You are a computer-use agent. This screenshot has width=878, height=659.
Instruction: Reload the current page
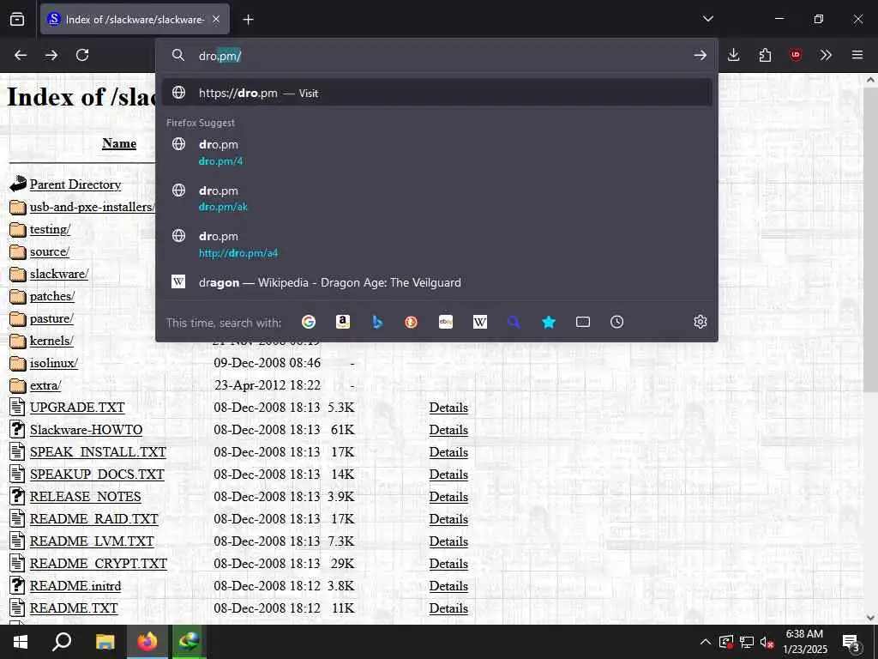pos(82,55)
